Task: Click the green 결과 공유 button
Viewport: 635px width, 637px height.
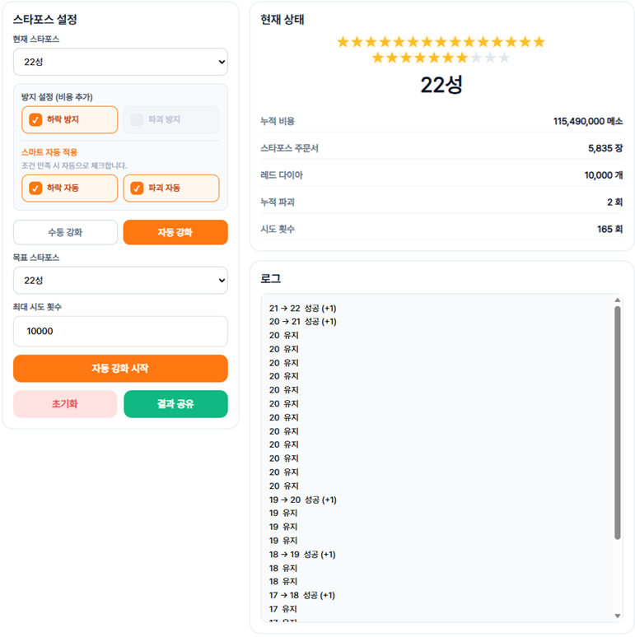Action: [x=175, y=404]
